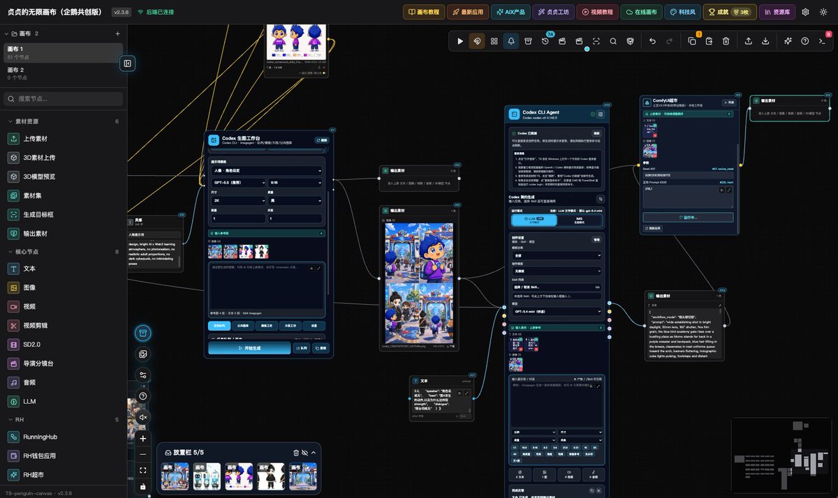
Task: Open the 人像·角色设定 template dropdown
Action: 266,170
